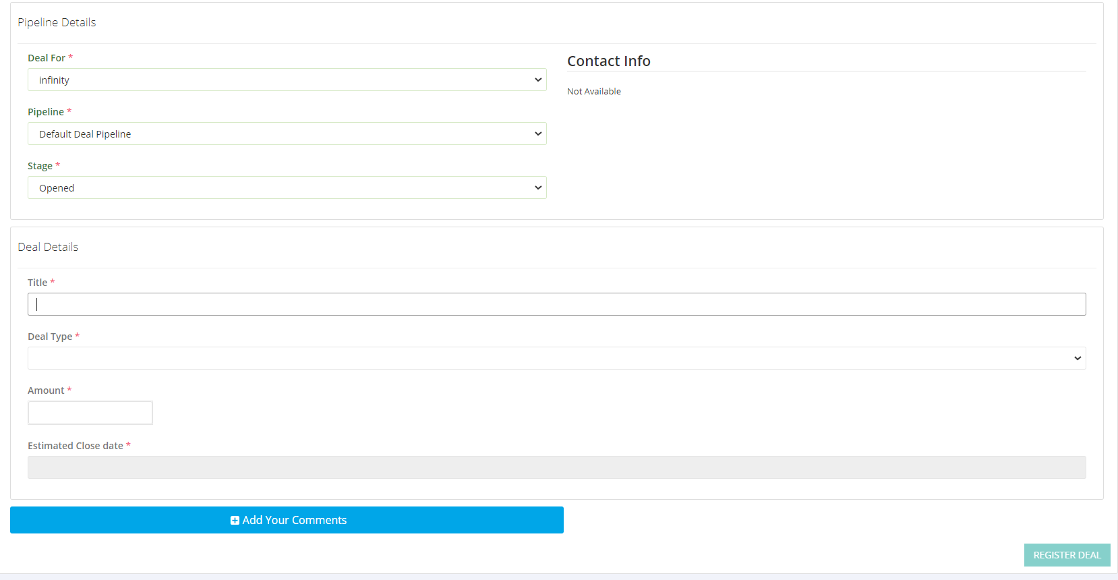Screen dimensions: 1118x580
Task: Click the Not Available contact text
Action: pos(594,91)
